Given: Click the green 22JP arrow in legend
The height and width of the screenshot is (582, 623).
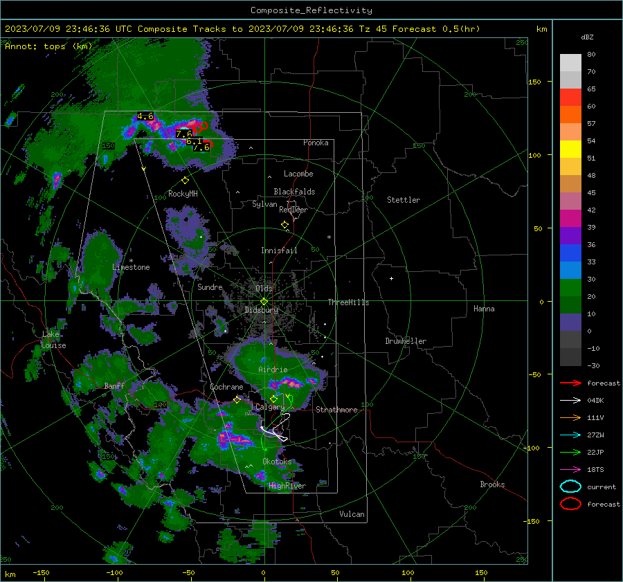Looking at the screenshot, I should click(570, 452).
